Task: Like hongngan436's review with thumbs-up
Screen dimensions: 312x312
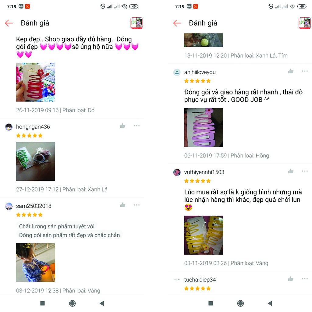Action: pos(123,126)
